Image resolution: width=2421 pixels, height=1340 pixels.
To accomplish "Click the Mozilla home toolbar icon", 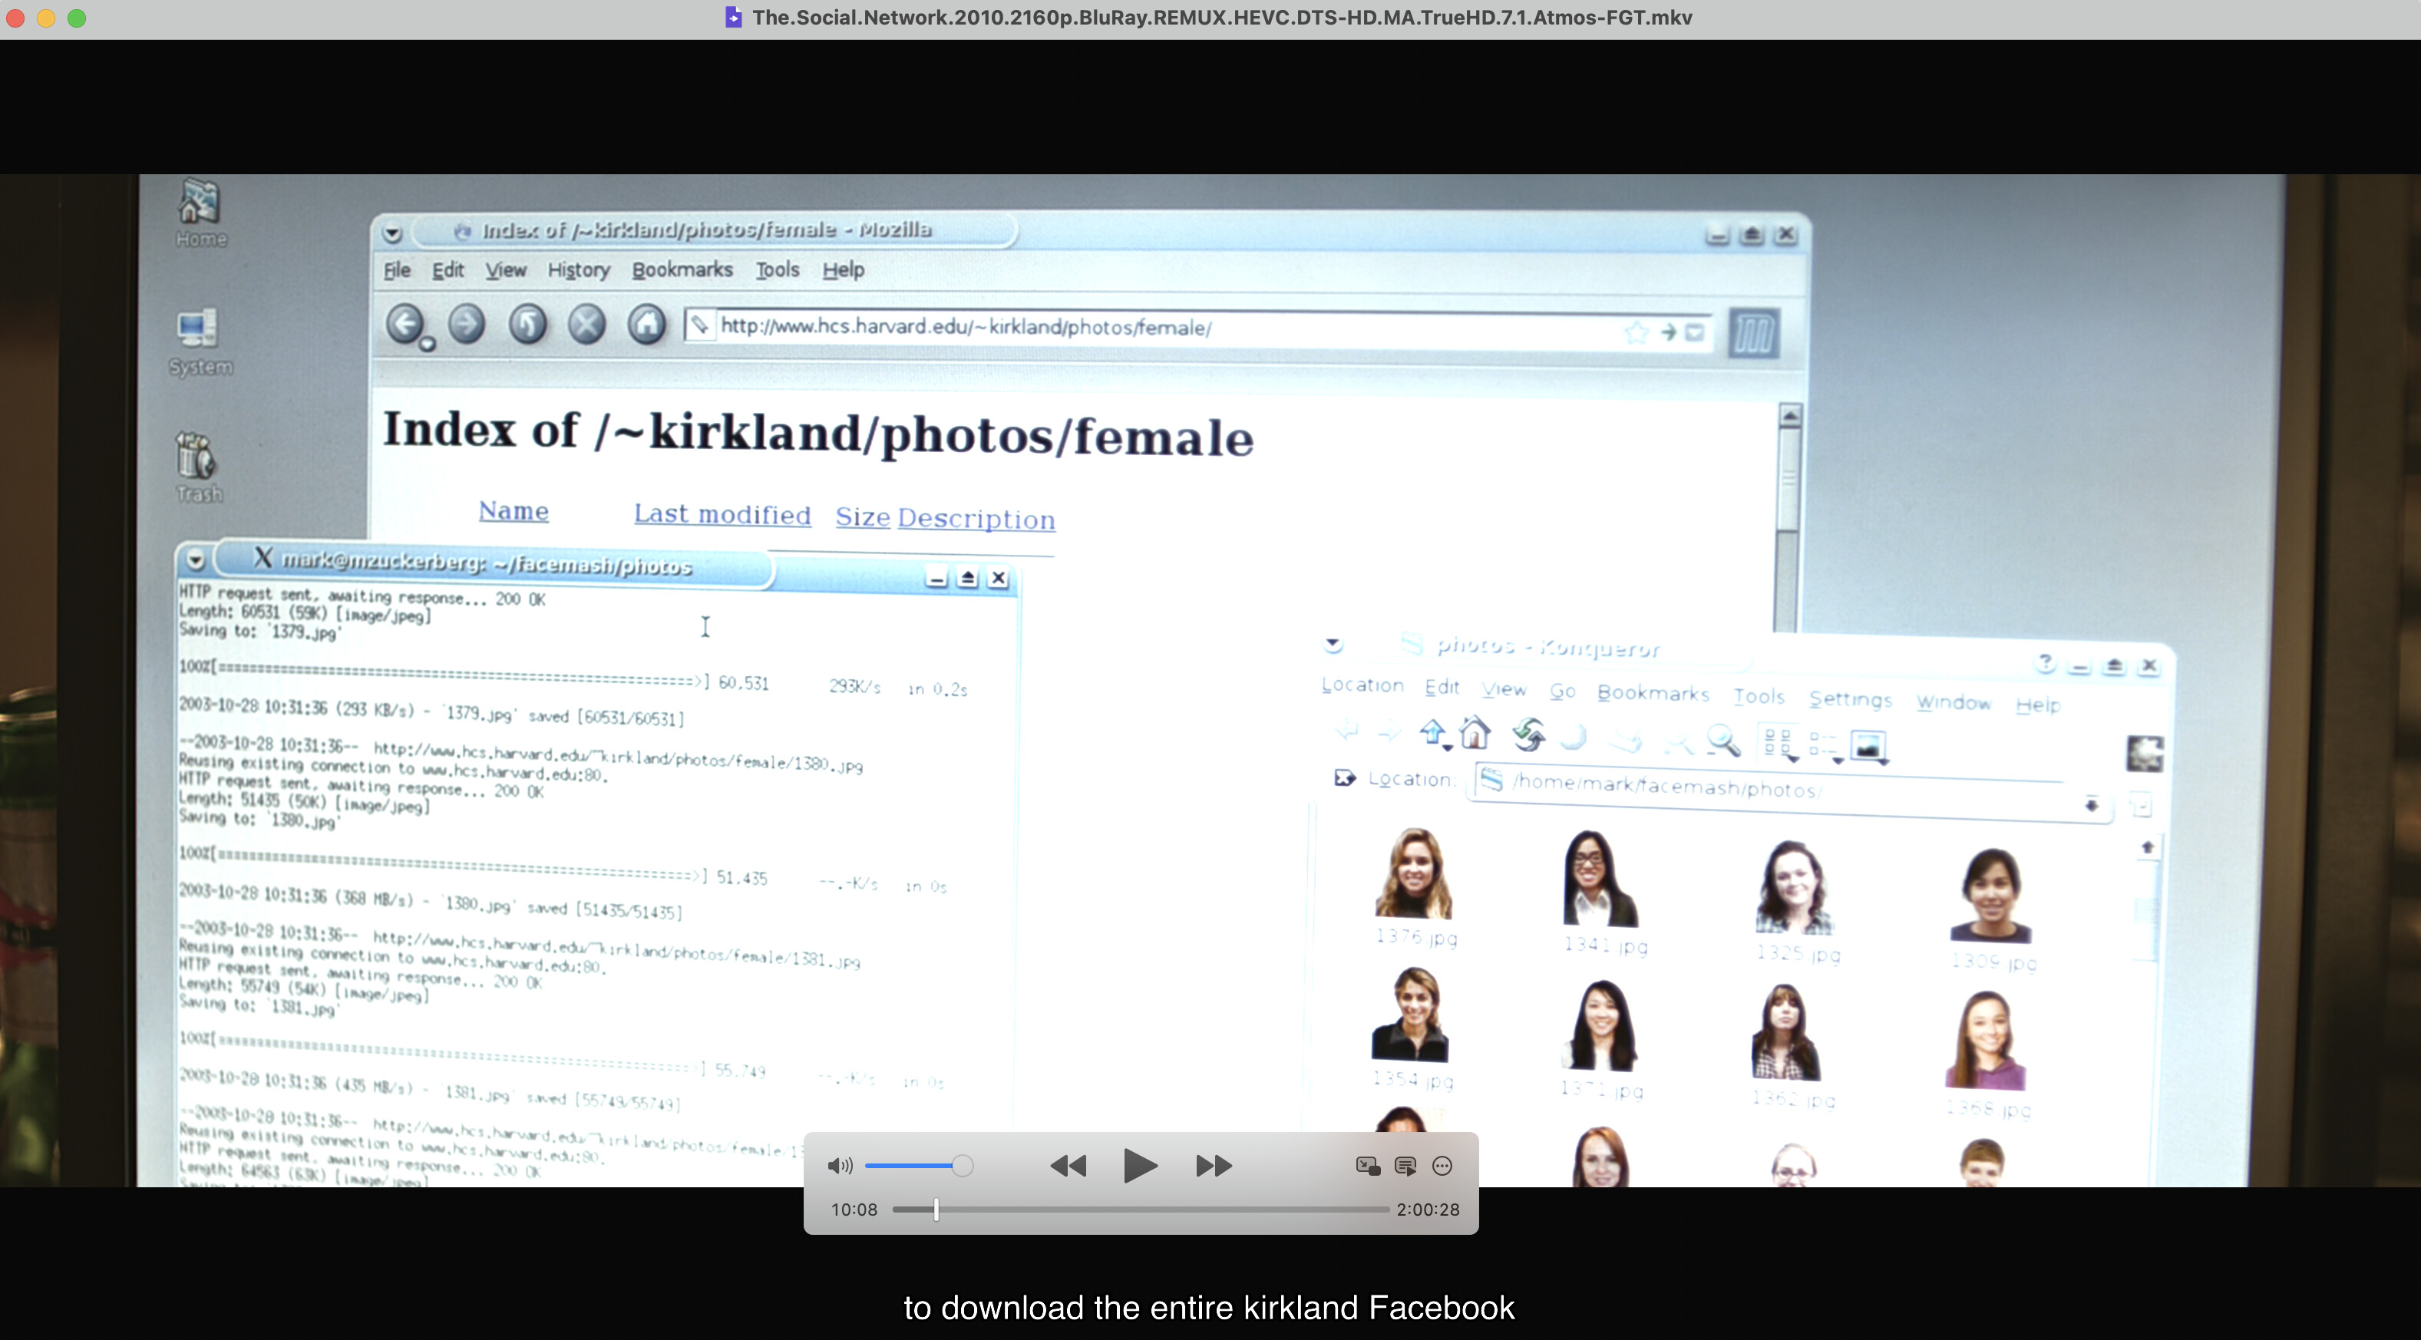I will [x=646, y=325].
